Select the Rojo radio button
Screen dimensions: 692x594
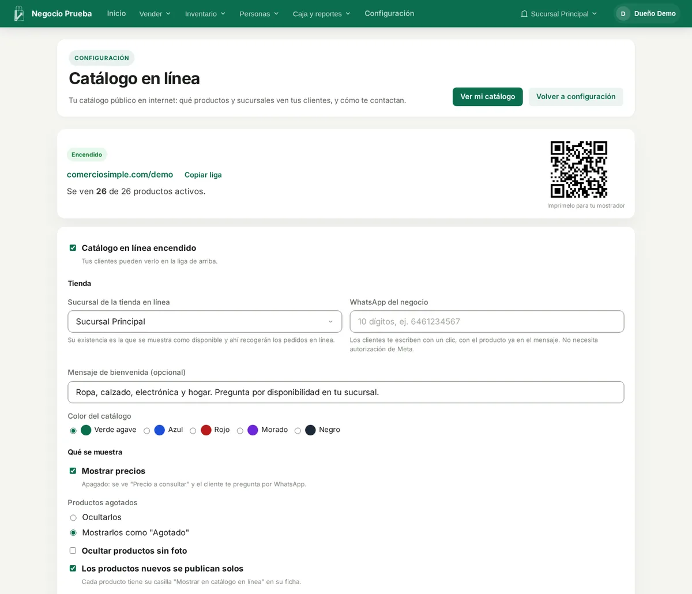pos(193,431)
